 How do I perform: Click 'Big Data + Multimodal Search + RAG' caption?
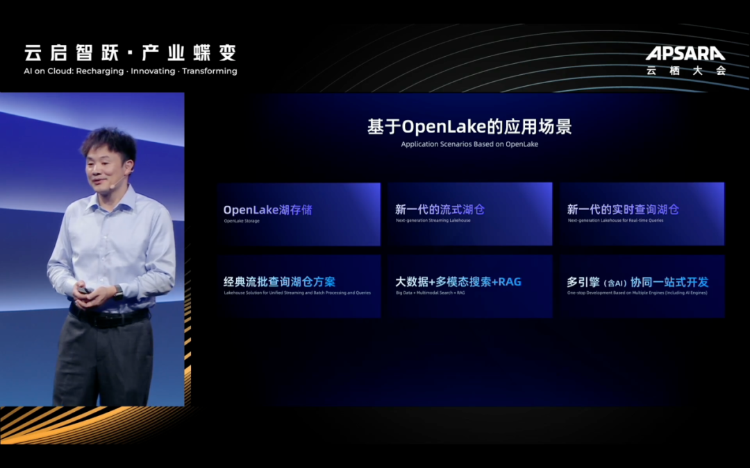(x=430, y=293)
